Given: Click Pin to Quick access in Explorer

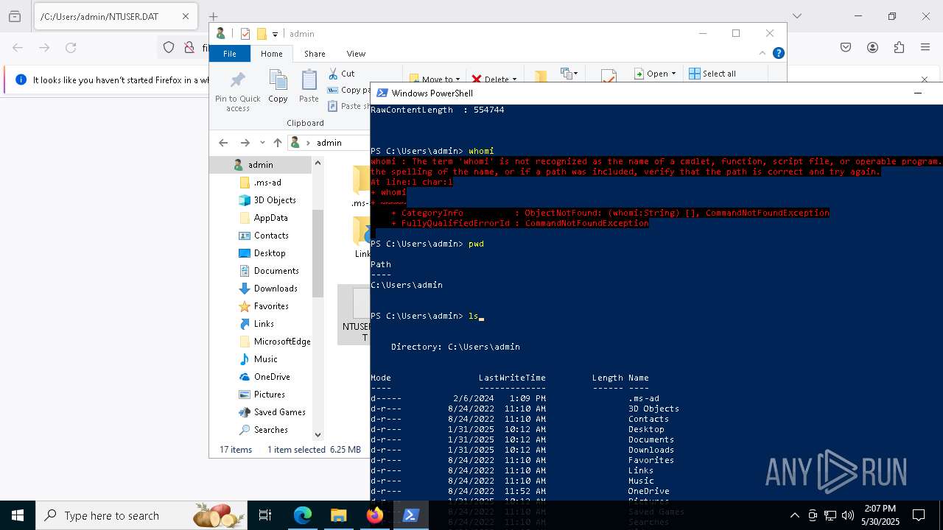Looking at the screenshot, I should point(238,91).
